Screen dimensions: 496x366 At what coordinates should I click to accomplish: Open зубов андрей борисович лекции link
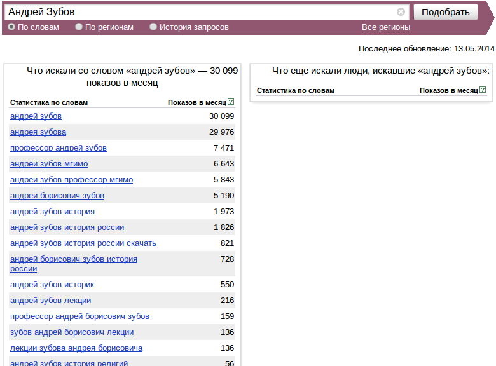pyautogui.click(x=72, y=332)
